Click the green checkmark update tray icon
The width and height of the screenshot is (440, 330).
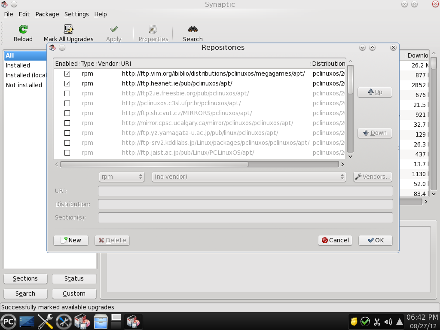pos(365,321)
